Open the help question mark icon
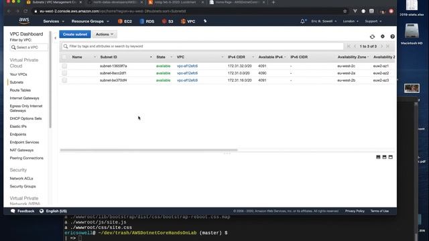This screenshot has width=429, height=241. tap(392, 36)
